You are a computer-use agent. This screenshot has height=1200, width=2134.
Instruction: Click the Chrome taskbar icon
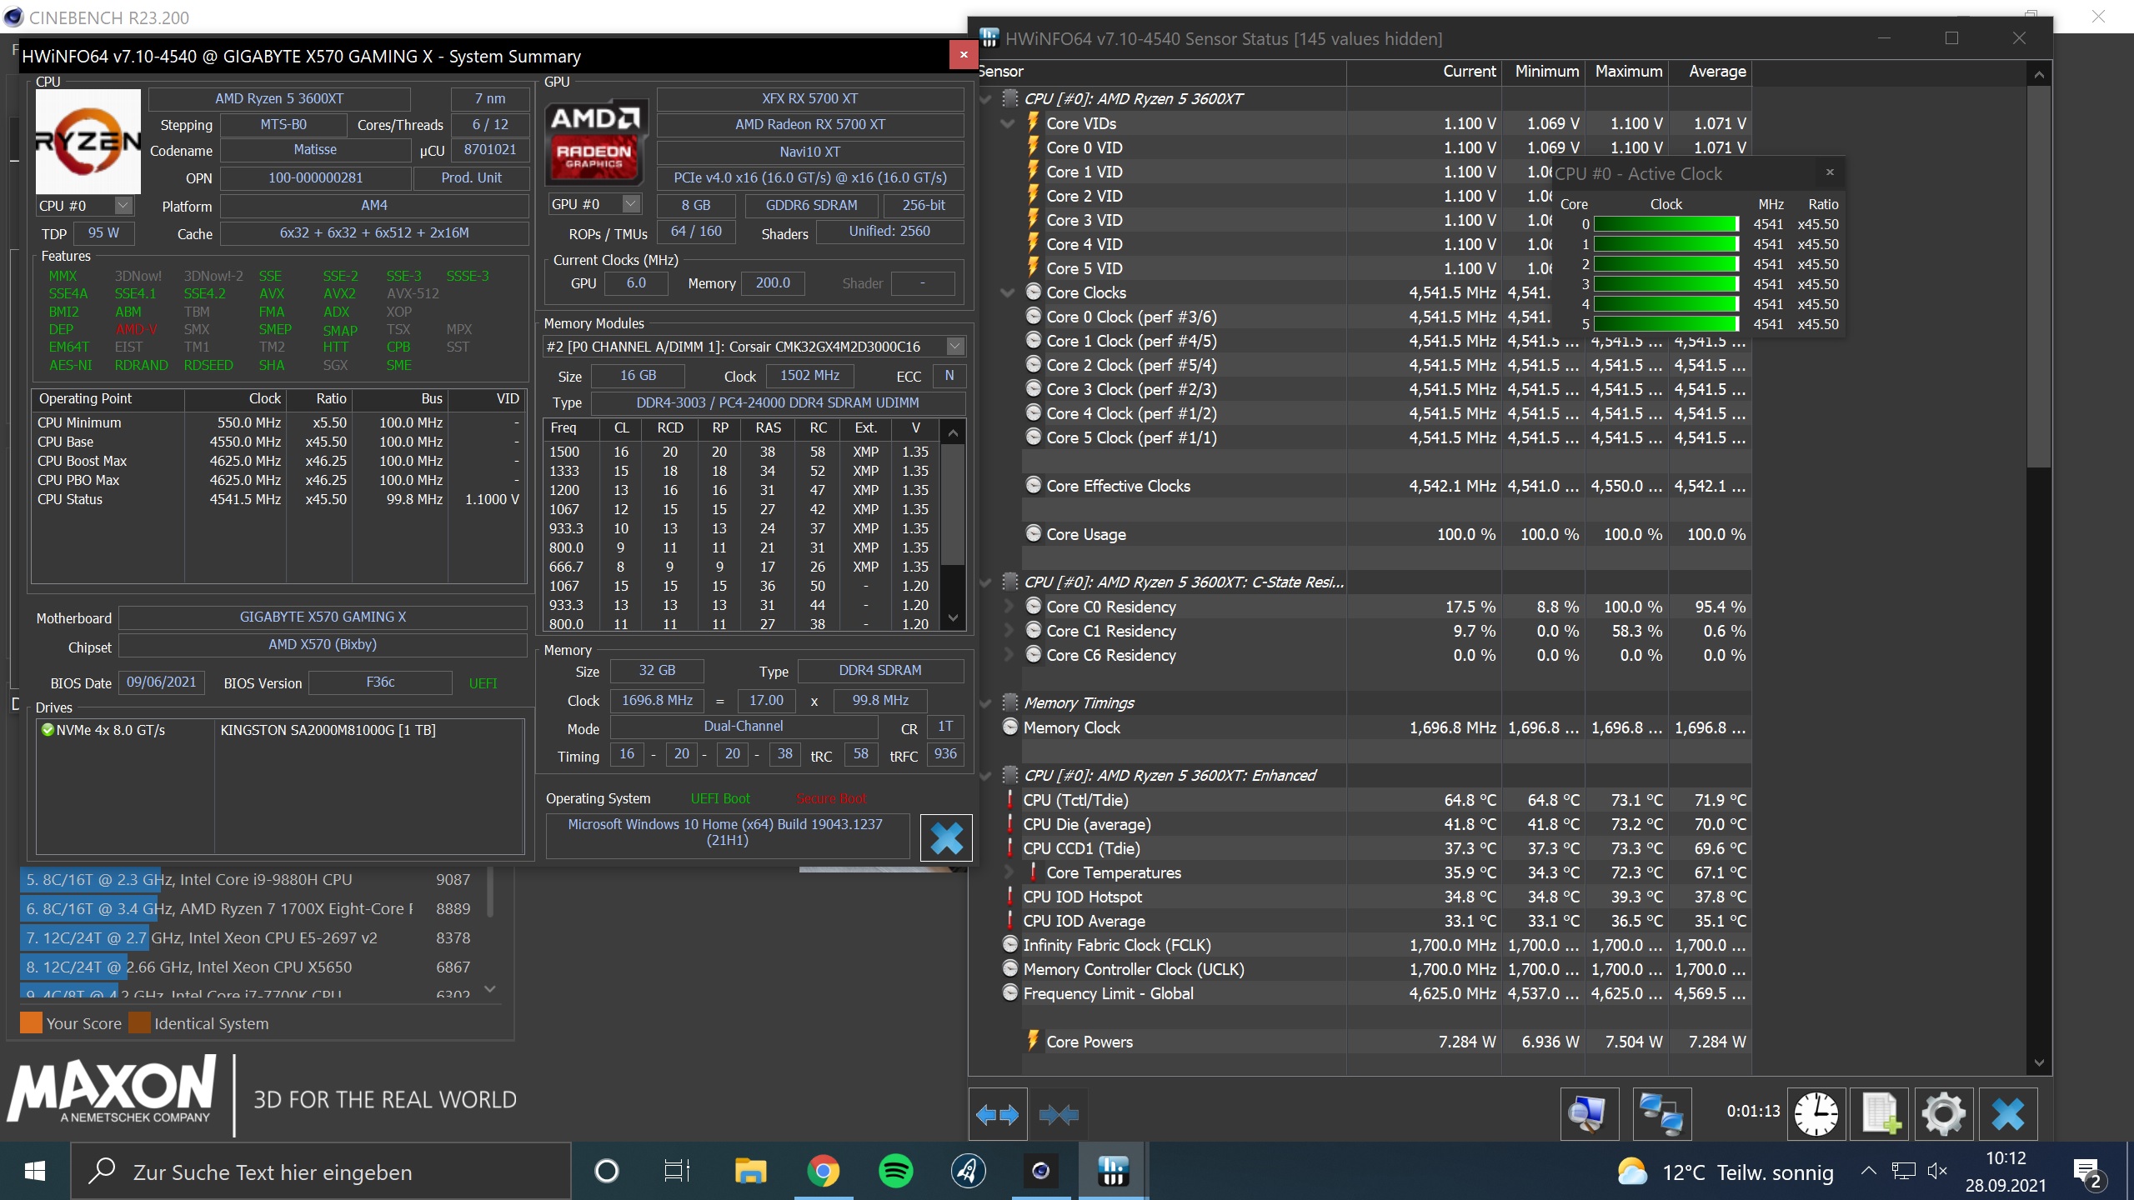coord(823,1172)
